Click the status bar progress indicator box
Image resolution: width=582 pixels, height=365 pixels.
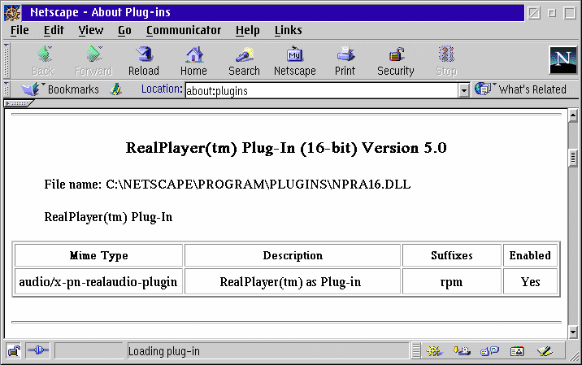(x=89, y=351)
